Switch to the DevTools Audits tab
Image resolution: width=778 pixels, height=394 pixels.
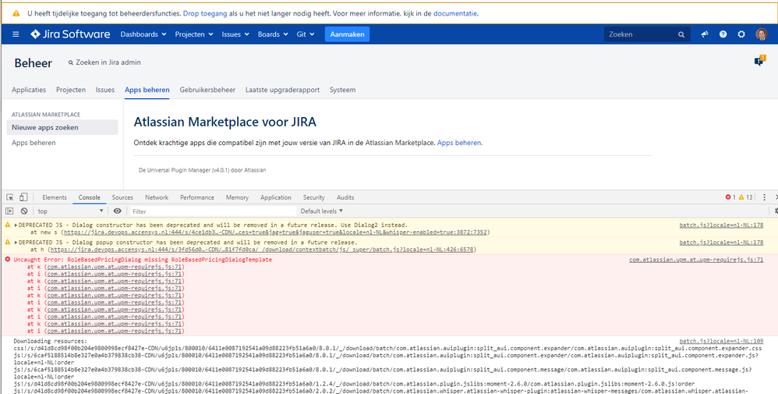[x=345, y=197]
